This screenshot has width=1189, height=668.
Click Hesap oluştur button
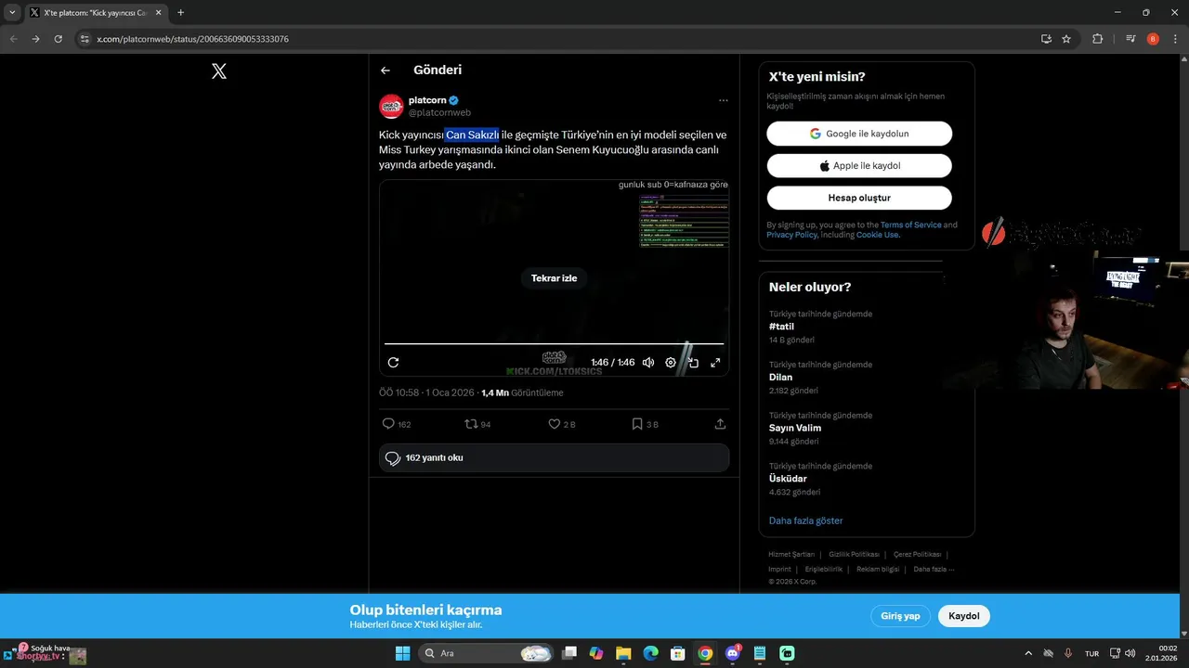coord(859,198)
